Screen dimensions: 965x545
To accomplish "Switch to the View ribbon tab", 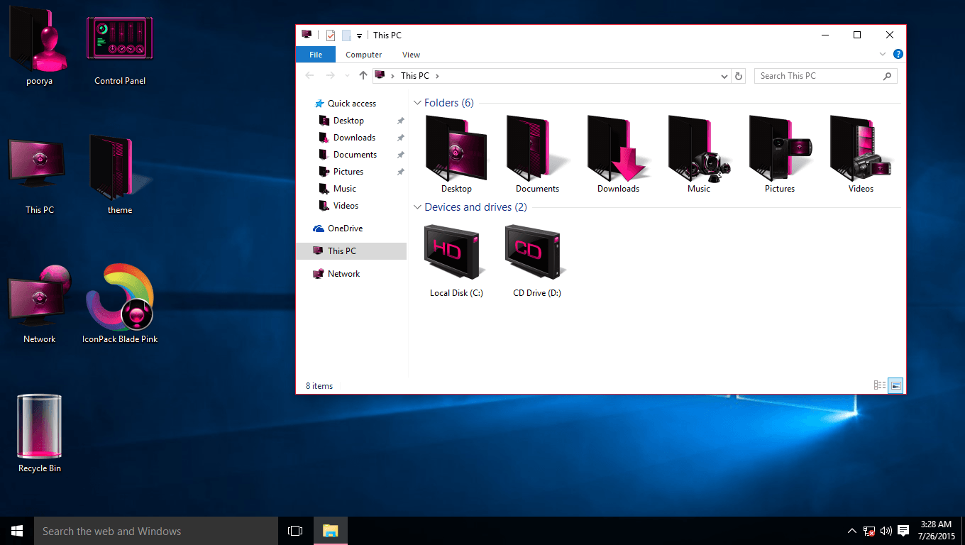I will pos(411,54).
